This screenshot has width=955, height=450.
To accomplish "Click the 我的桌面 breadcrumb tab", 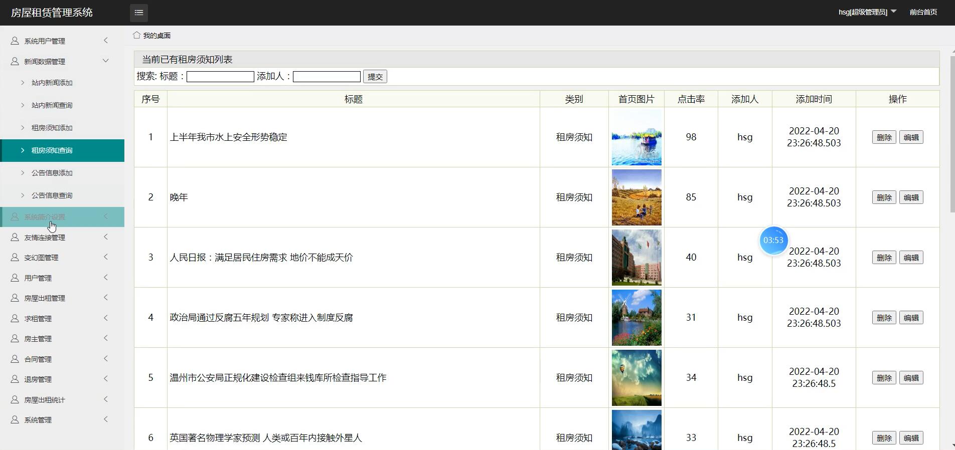I will 156,36.
